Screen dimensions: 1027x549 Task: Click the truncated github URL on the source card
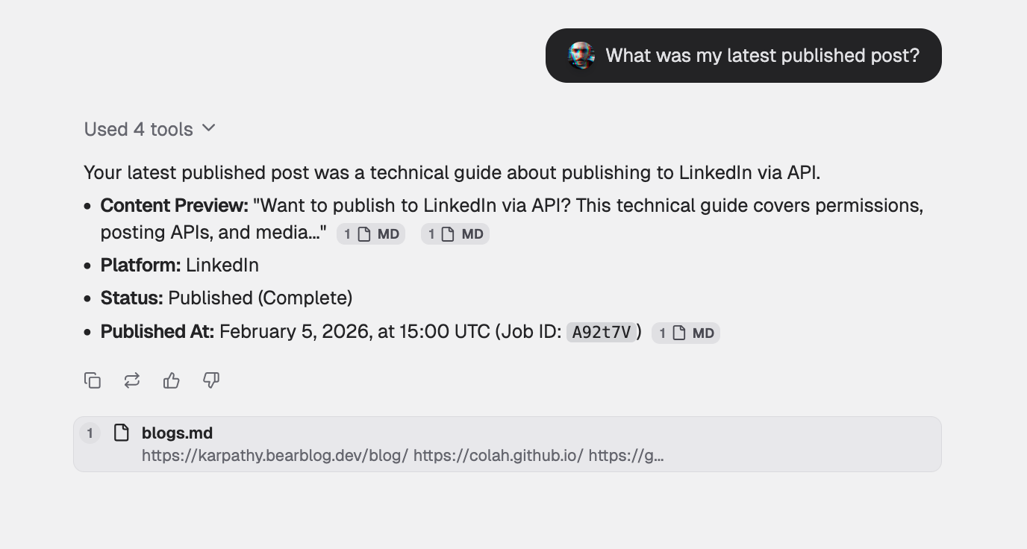627,455
